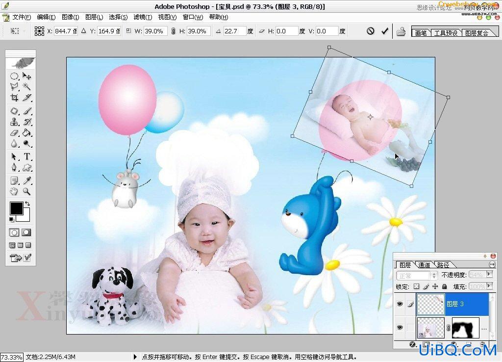Click the reference point locator grid
Screen dimensions: 502x362
tap(39, 31)
